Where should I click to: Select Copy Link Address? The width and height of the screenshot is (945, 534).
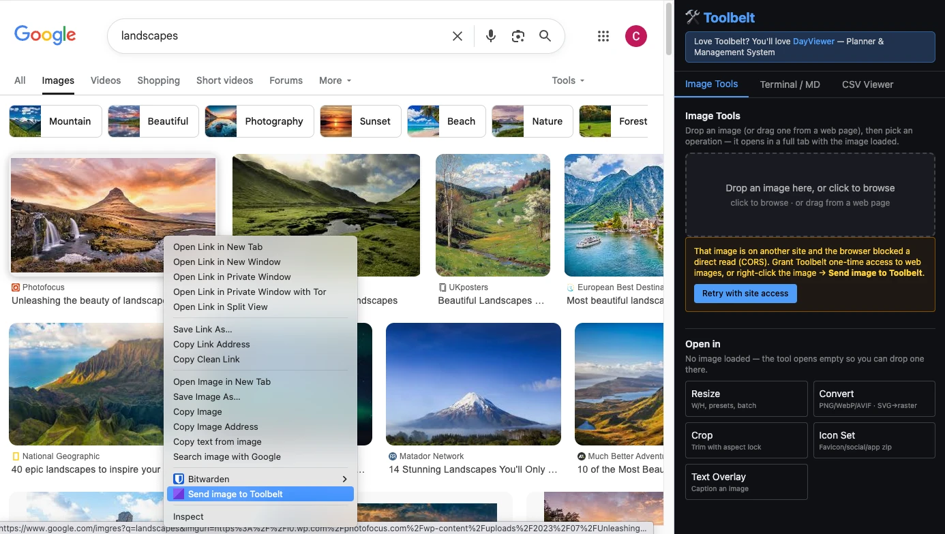tap(260, 344)
